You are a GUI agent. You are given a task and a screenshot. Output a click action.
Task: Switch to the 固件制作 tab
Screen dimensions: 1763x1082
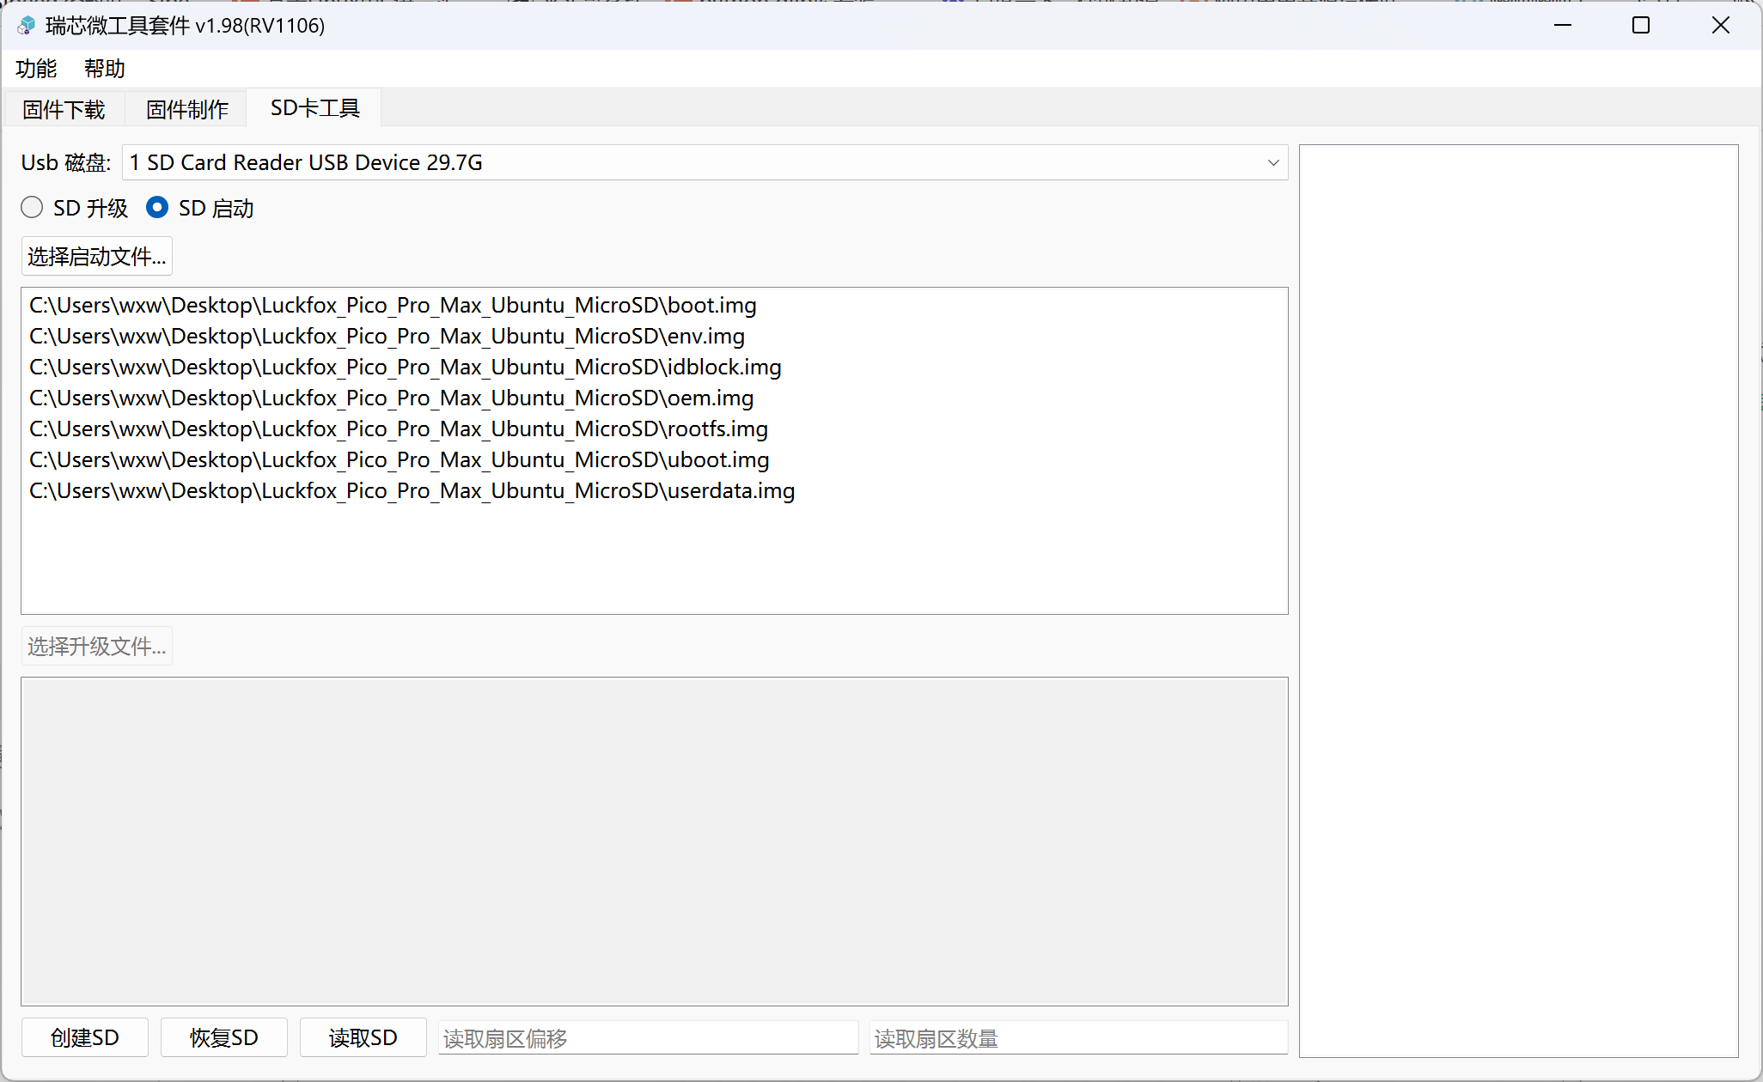(x=187, y=109)
